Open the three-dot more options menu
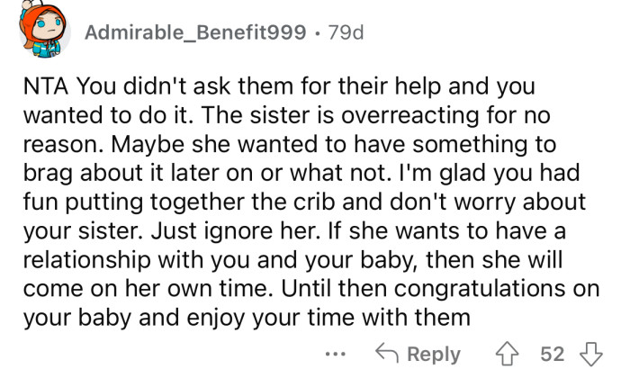This screenshot has height=369, width=630. 337,354
